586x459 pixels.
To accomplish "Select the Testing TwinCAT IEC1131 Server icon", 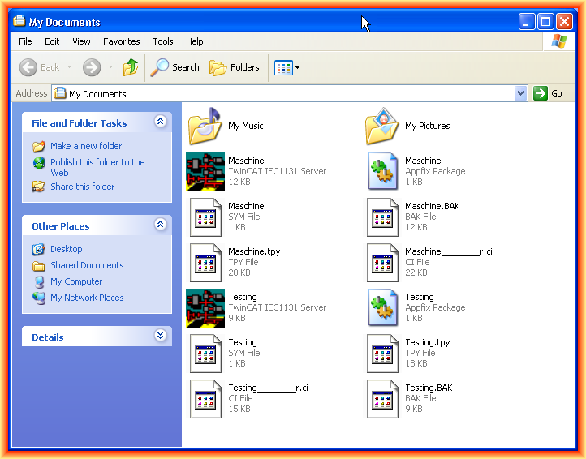I will [x=205, y=308].
